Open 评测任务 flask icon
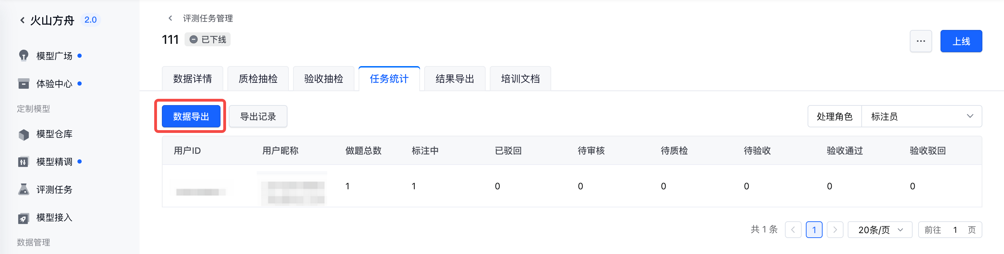Image resolution: width=1004 pixels, height=254 pixels. [x=24, y=189]
